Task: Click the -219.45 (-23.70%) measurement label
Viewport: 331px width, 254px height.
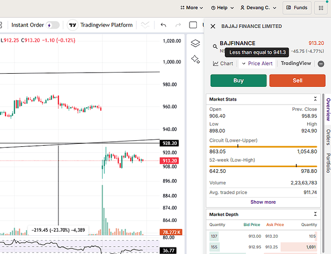Action: tap(58, 230)
